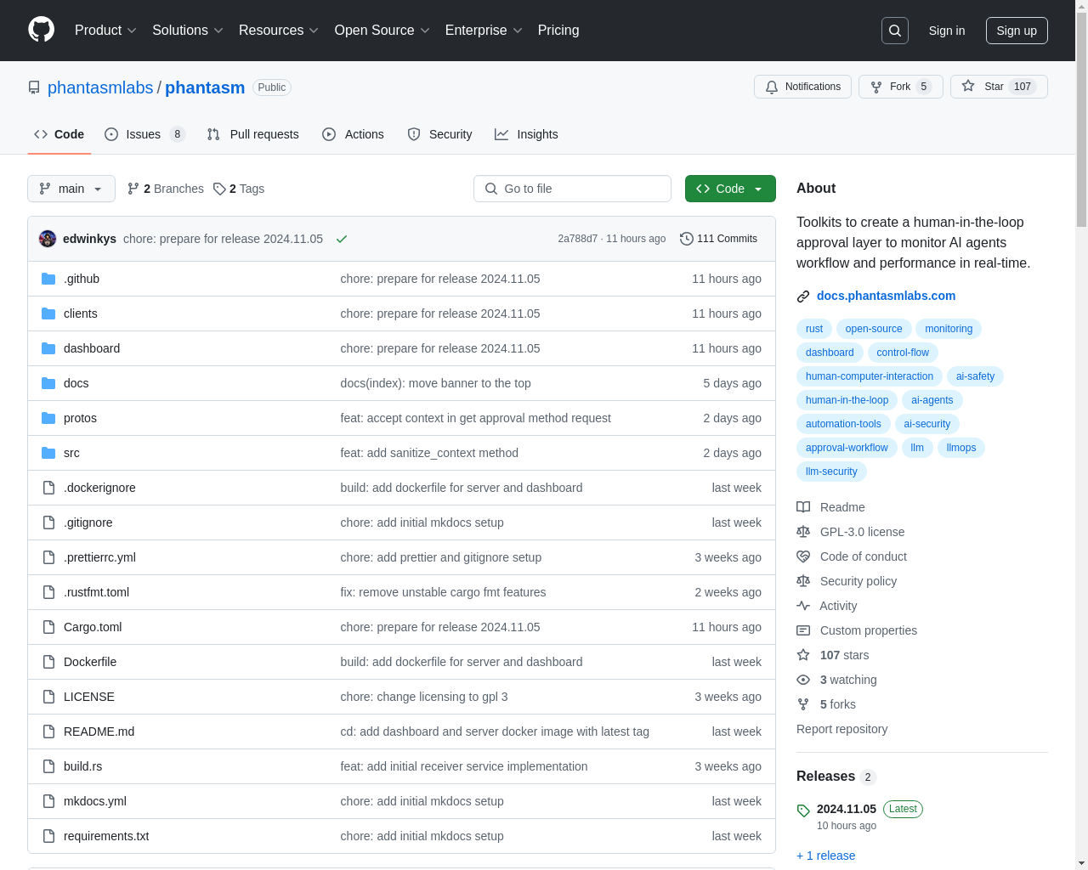This screenshot has width=1088, height=870.
Task: Expand the Solutions menu
Action: [188, 31]
